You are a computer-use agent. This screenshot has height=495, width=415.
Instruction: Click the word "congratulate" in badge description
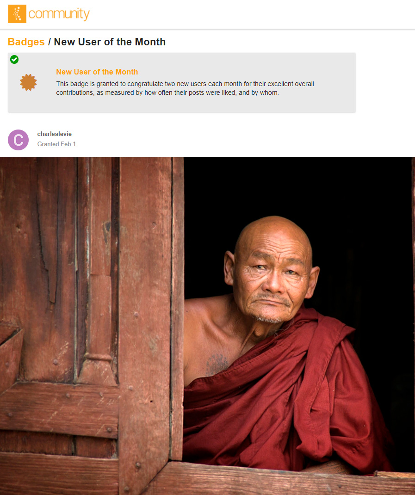[x=149, y=84]
